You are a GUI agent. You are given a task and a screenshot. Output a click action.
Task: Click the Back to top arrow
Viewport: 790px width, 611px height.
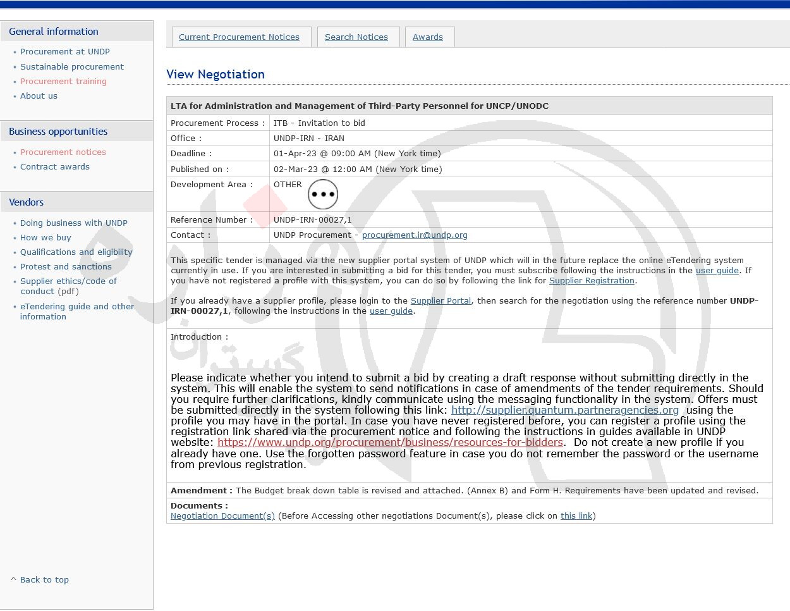(13, 579)
